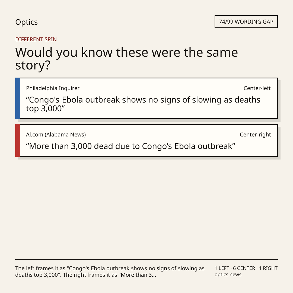This screenshot has height=293, width=293.
Task: Click the truncated framing summary text
Action: pos(110,272)
